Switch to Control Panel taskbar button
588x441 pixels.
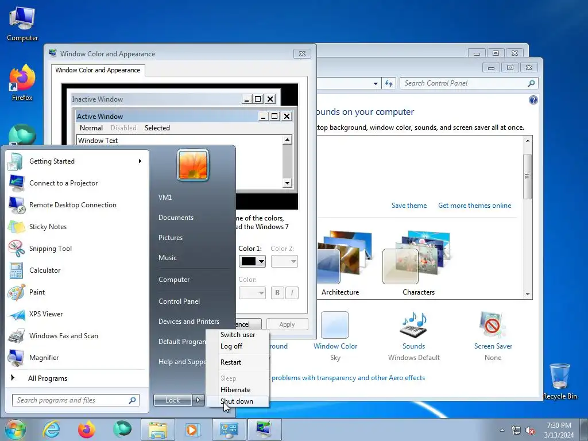(x=229, y=430)
